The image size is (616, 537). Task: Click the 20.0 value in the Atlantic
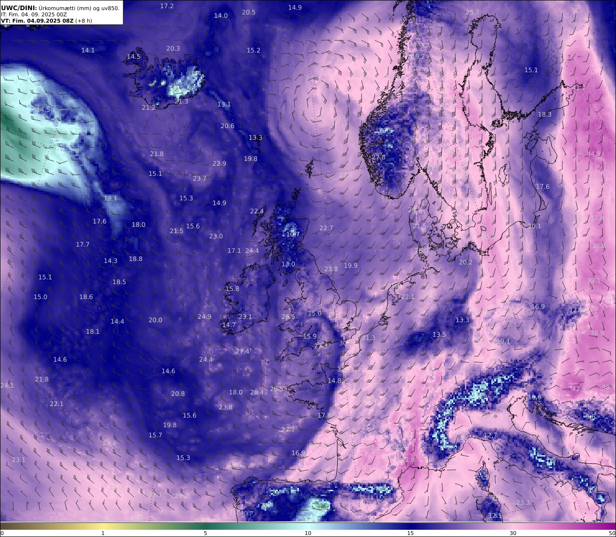pos(155,320)
